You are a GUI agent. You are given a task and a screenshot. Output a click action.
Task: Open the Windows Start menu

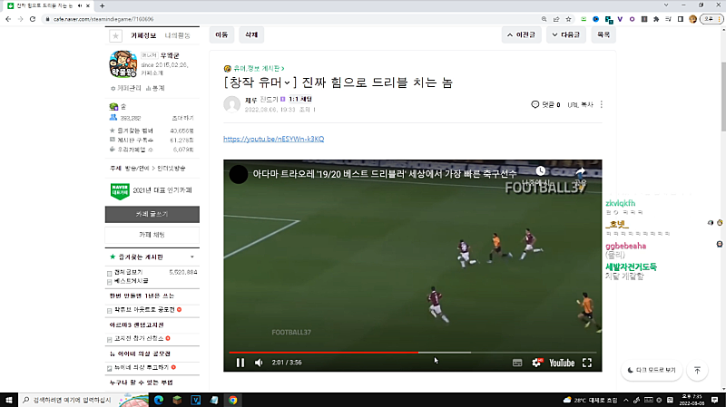tap(9, 400)
